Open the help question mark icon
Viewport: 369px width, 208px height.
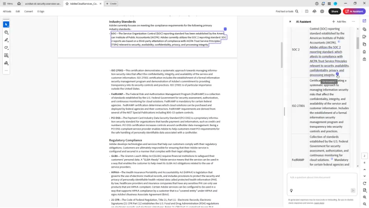point(317,4)
